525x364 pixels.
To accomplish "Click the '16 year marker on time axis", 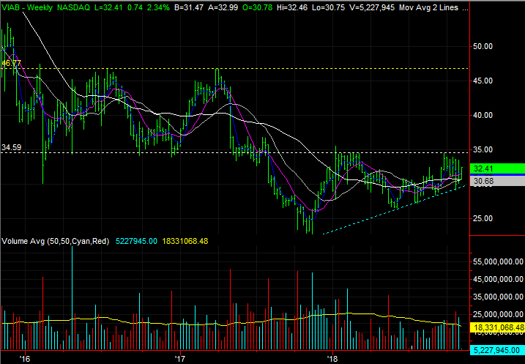I will (x=24, y=359).
